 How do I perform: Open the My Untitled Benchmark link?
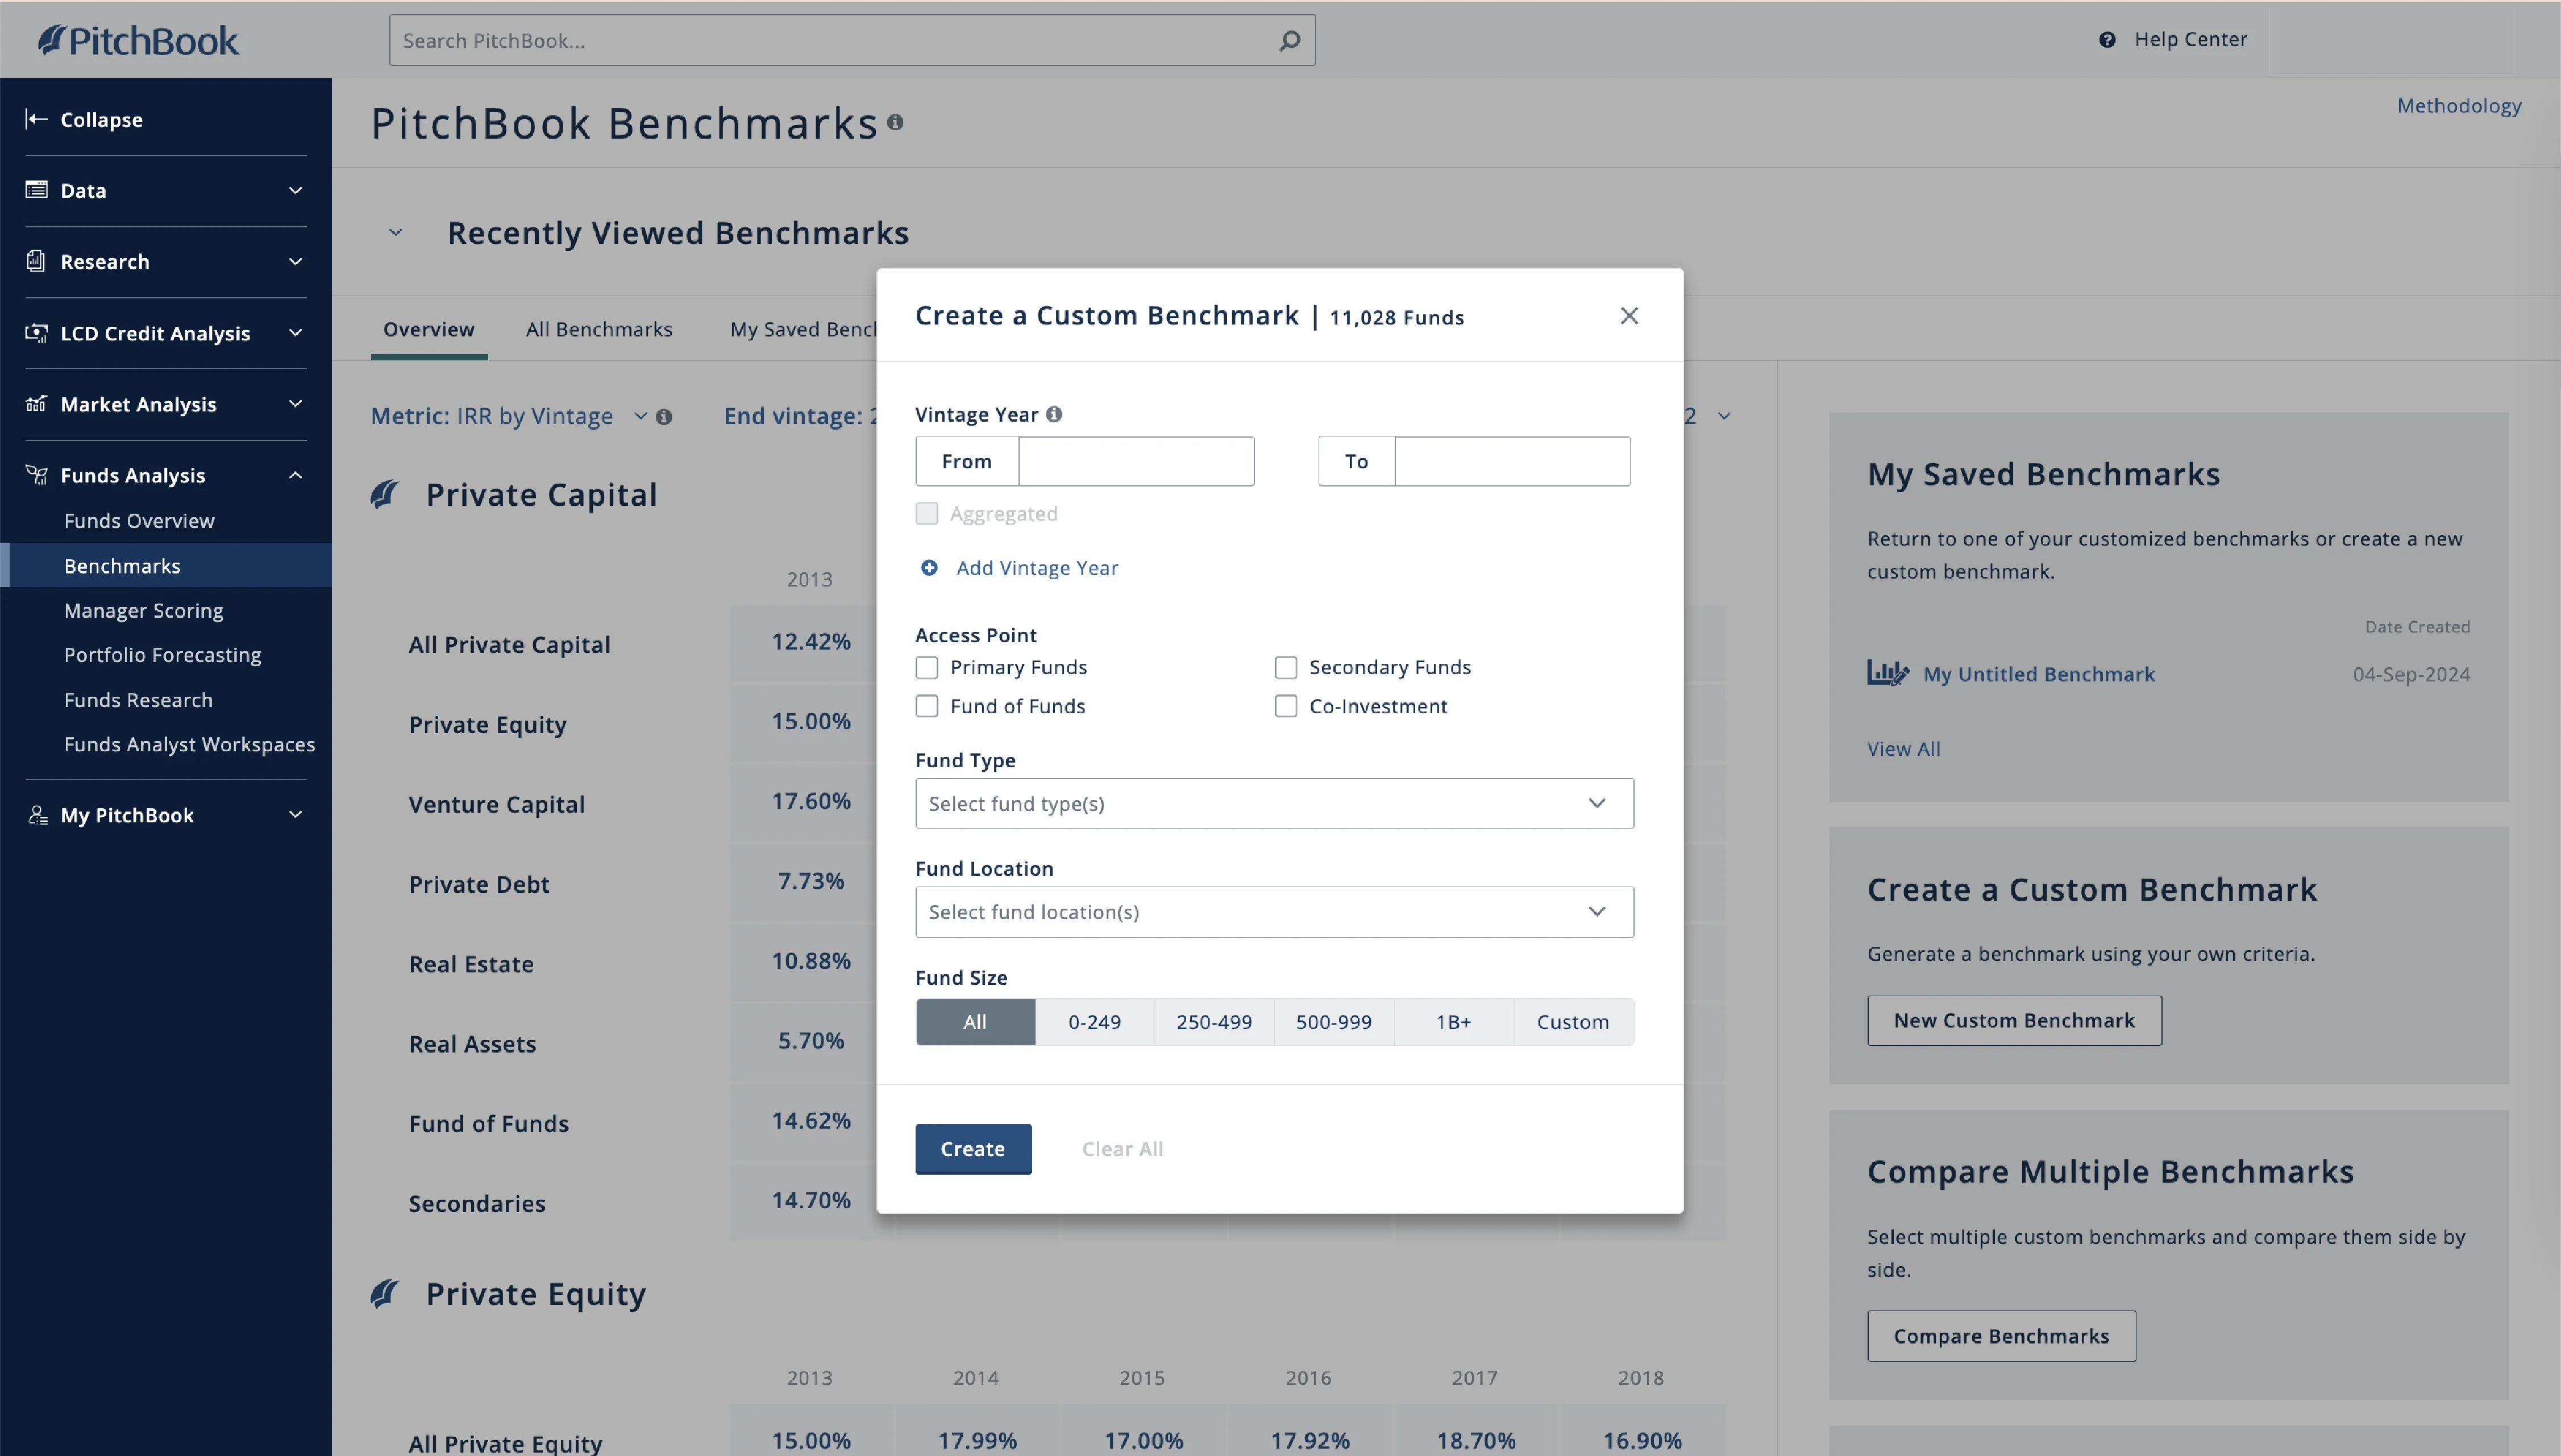point(2039,674)
